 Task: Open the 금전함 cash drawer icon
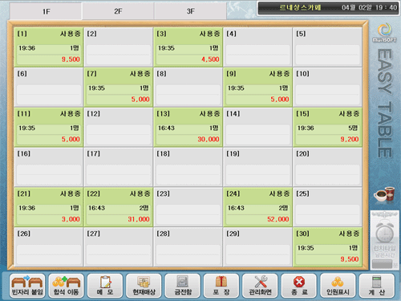pyautogui.click(x=183, y=286)
